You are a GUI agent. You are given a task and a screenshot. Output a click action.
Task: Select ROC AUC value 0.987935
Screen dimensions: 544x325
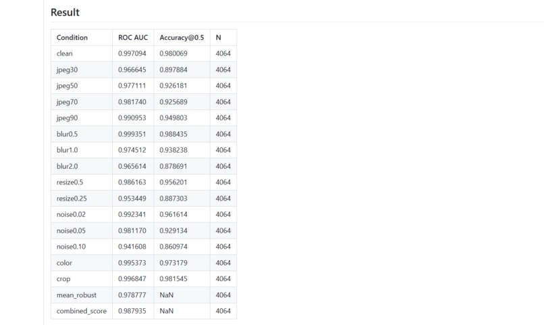(x=132, y=311)
